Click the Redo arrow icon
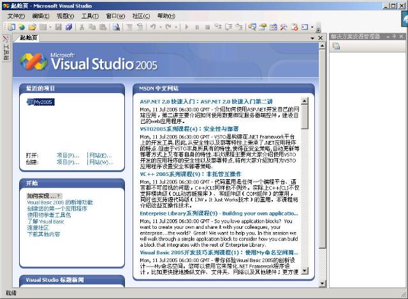 coord(168,27)
